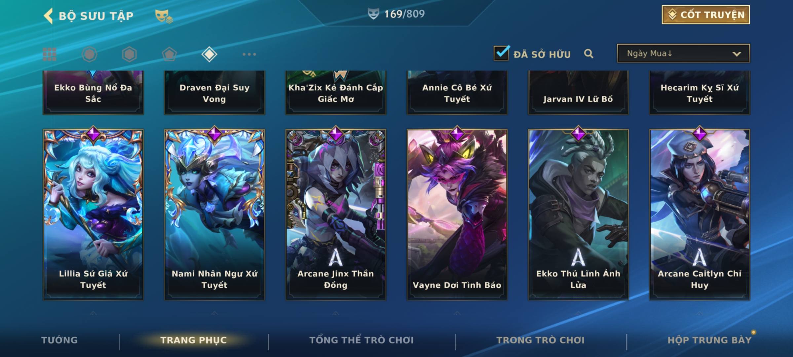Select the grid all-rarities filter icon
The height and width of the screenshot is (357, 793).
click(x=50, y=54)
